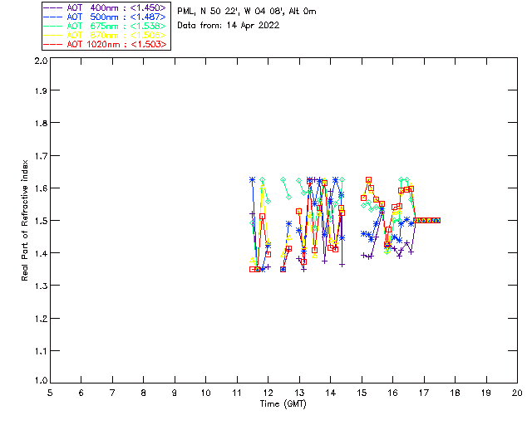Click the time axis tick label '20'

(517, 393)
